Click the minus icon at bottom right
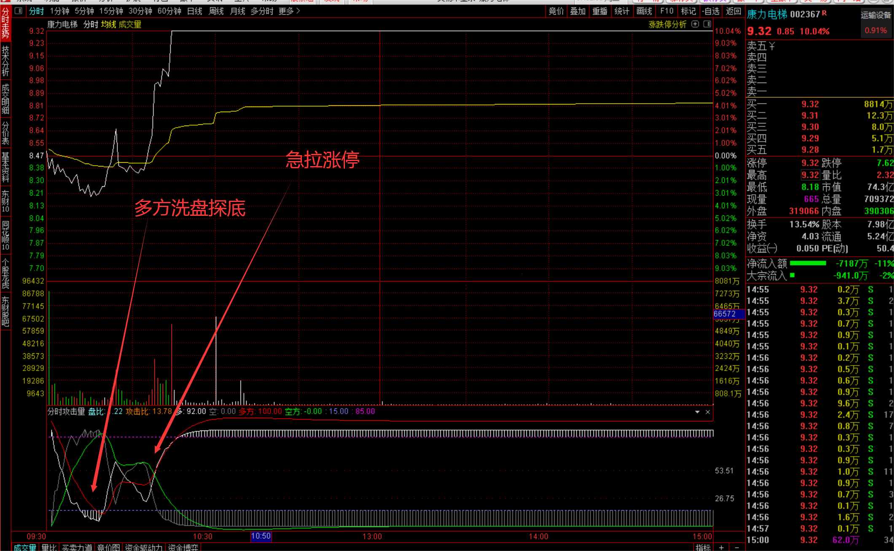The image size is (894, 551). pyautogui.click(x=737, y=547)
